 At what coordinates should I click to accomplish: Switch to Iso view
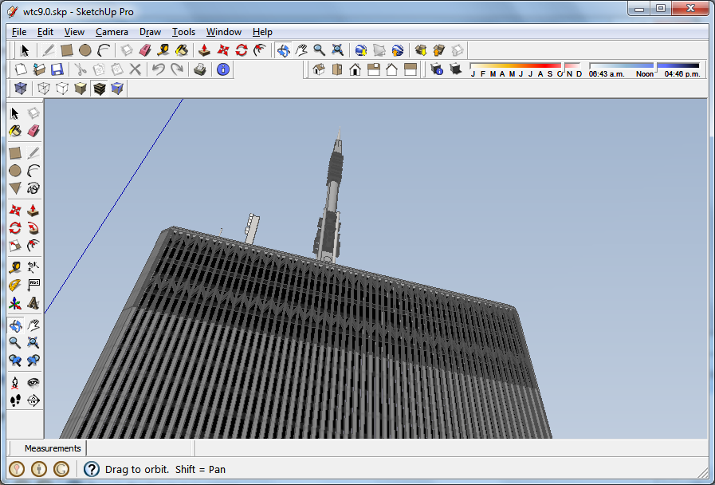click(x=319, y=69)
